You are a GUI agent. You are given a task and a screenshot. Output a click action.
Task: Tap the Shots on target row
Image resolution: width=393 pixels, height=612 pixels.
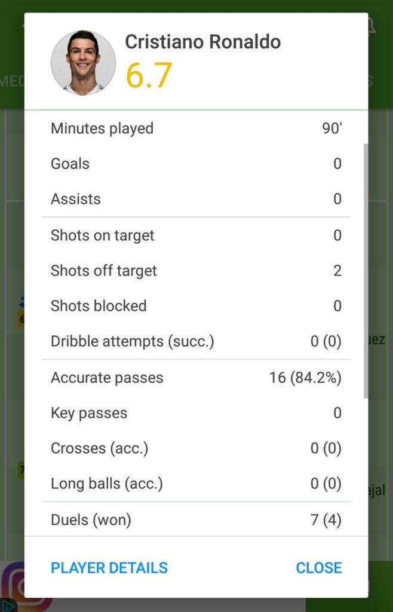coord(196,235)
